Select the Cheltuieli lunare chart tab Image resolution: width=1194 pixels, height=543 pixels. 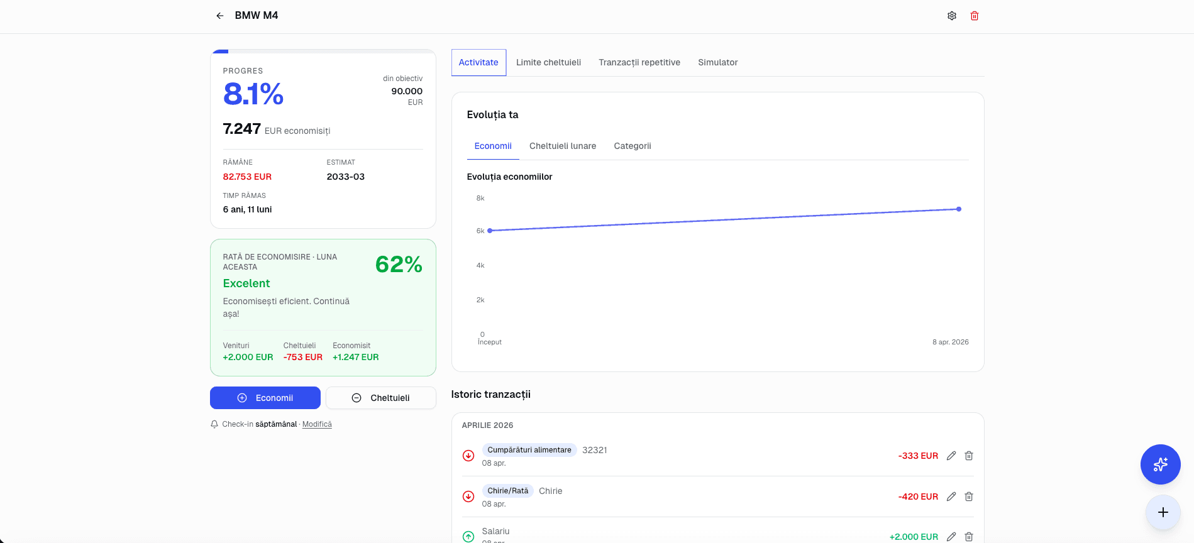[563, 146]
